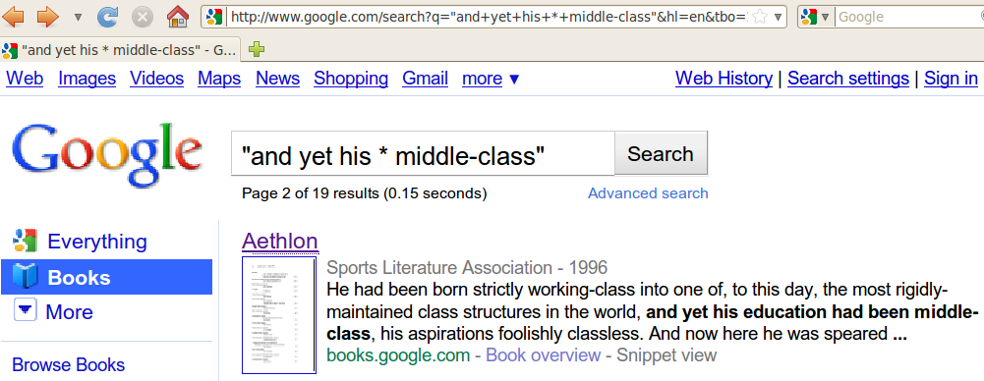
Task: Select the Everything filter in sidebar
Action: 80,242
